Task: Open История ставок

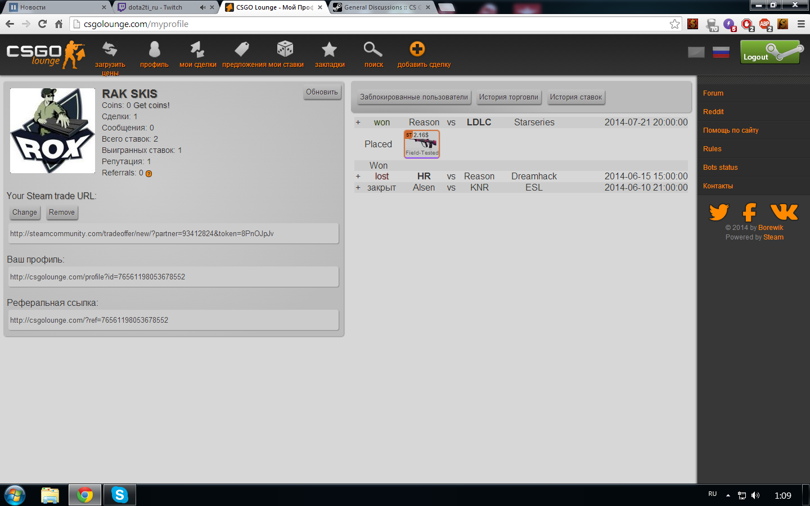Action: coord(576,97)
